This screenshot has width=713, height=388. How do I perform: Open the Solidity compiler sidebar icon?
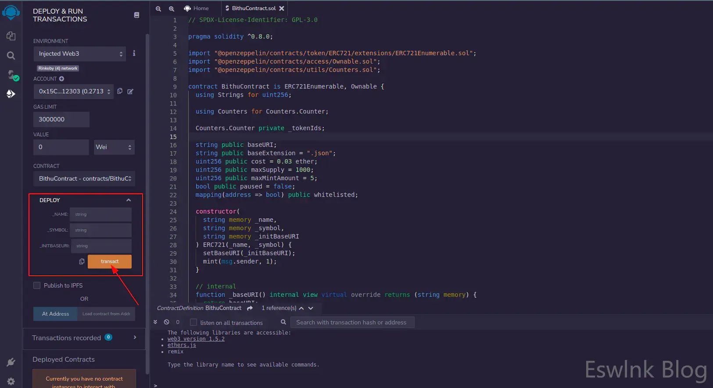pyautogui.click(x=11, y=75)
